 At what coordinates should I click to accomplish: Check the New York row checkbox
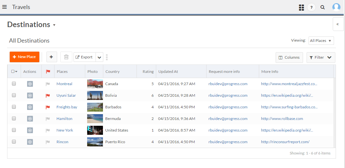click(x=14, y=130)
